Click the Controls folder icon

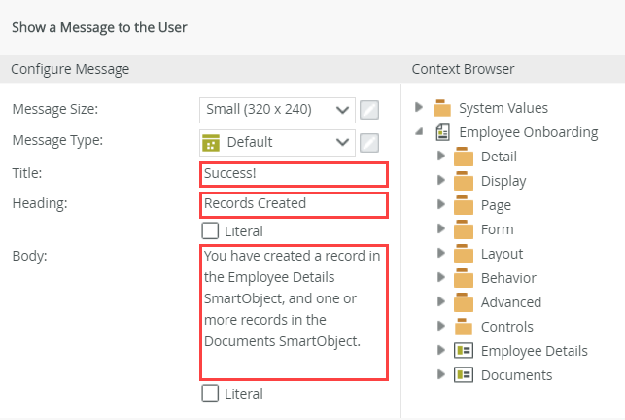pyautogui.click(x=463, y=327)
